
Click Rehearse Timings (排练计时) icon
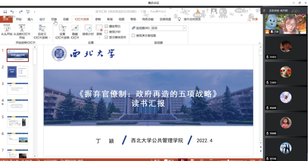tap(88, 29)
